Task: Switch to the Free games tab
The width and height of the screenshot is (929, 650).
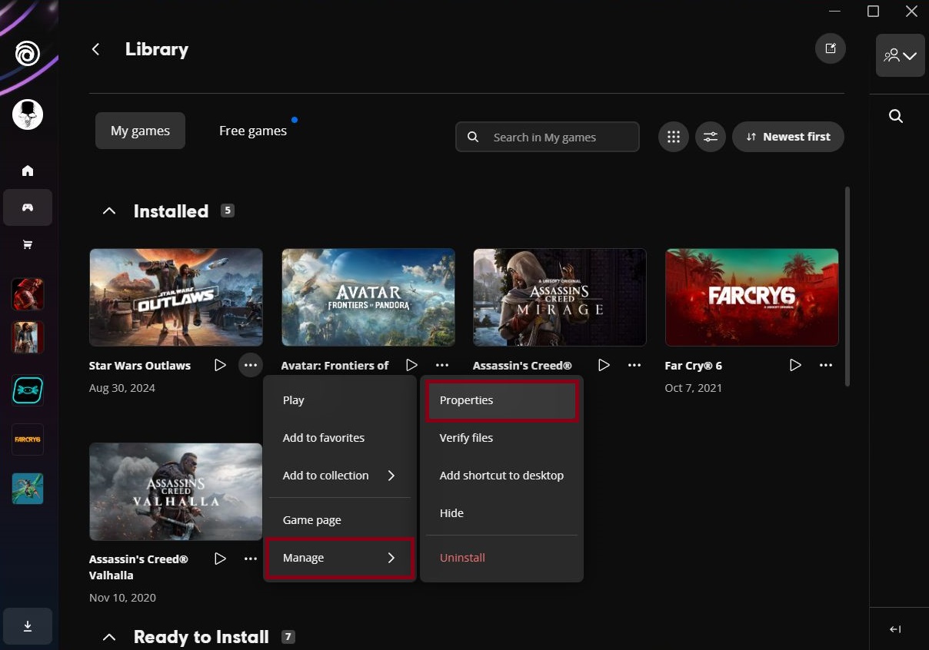Action: pos(253,131)
